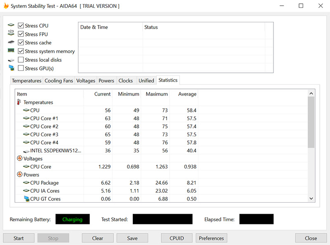Click the Test Started black field
Viewport: 330px width, 245px height.
(x=163, y=219)
